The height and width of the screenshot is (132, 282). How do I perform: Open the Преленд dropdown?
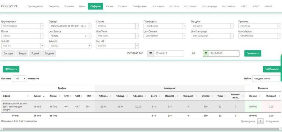click(260, 26)
